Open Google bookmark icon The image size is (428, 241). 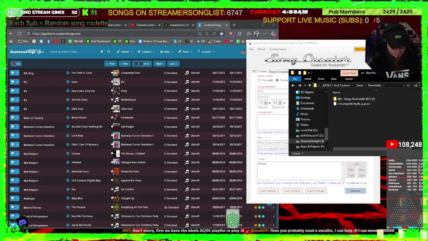click(34, 41)
